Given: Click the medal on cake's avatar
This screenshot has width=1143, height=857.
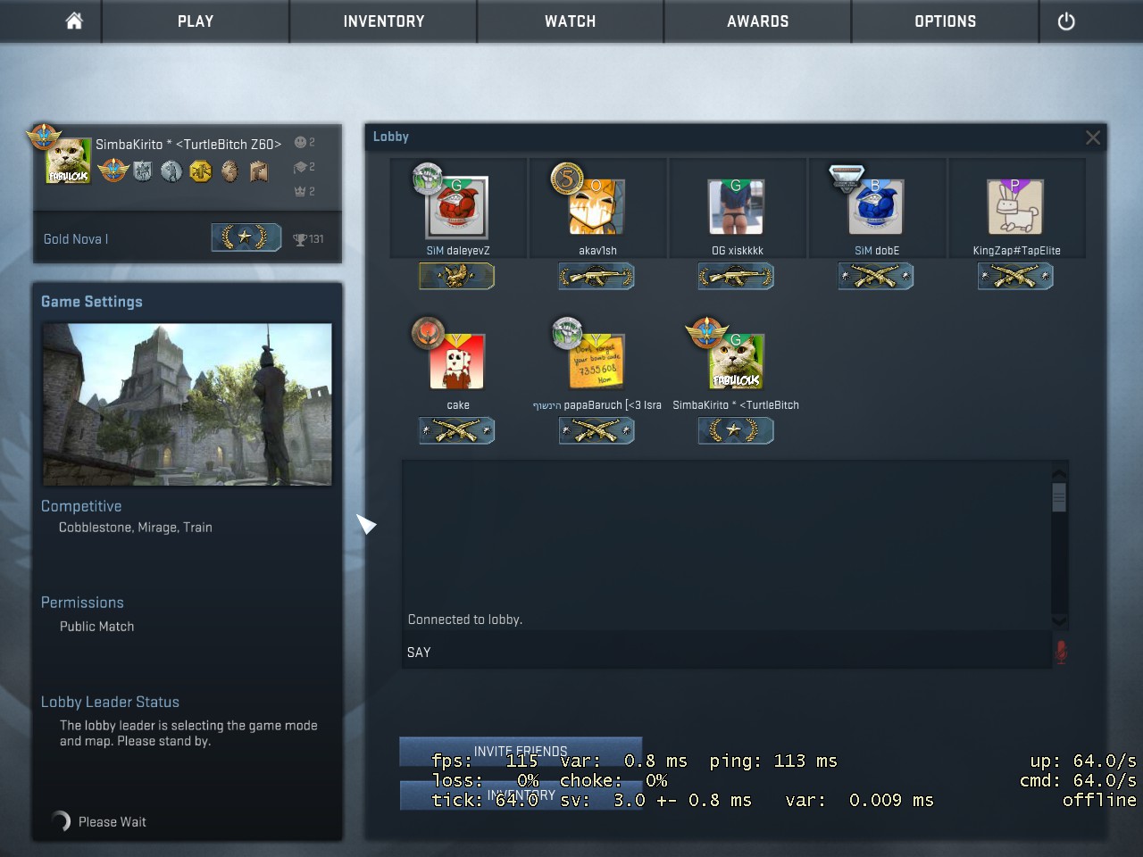Looking at the screenshot, I should tap(428, 332).
